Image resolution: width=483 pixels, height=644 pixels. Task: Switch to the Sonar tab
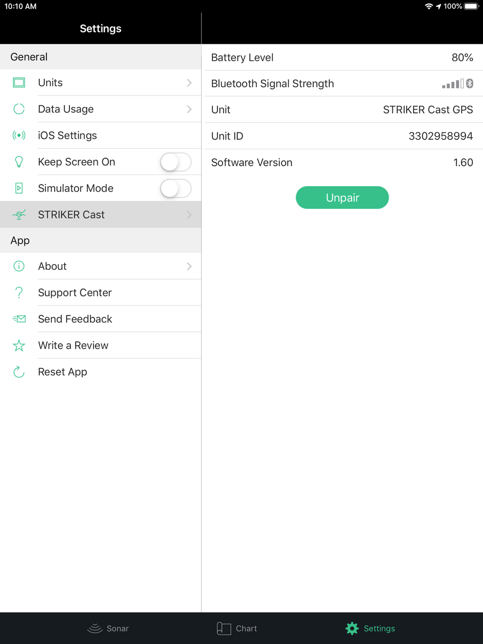(x=108, y=628)
